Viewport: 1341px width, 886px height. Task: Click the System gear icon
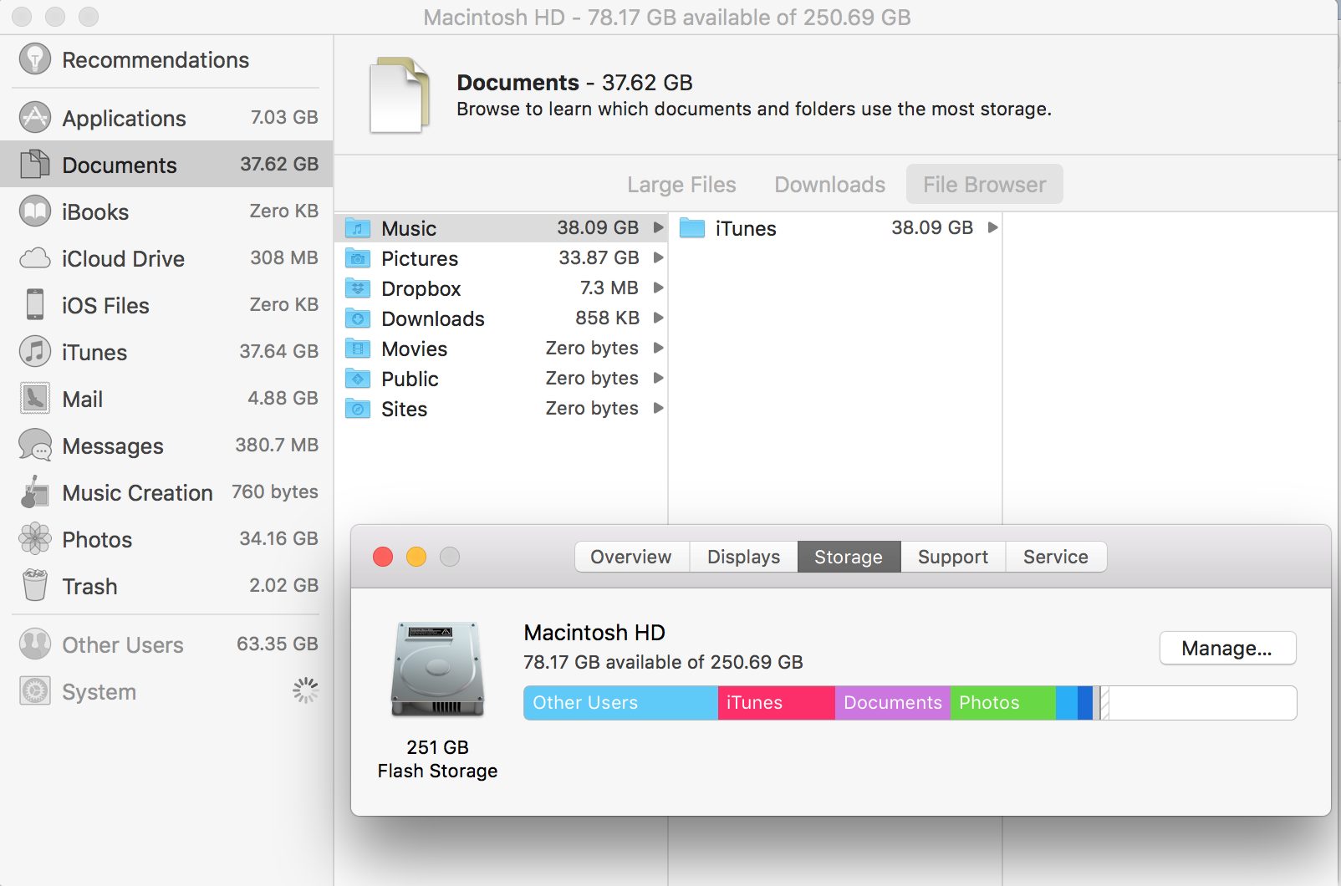click(x=35, y=690)
